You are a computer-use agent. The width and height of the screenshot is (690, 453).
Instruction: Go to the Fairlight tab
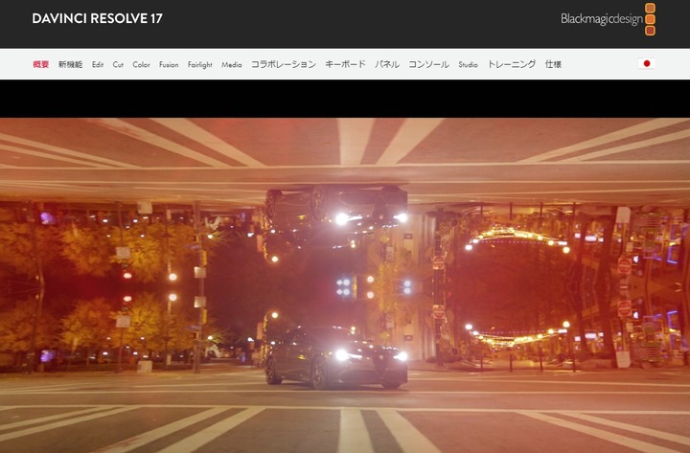[x=199, y=65]
